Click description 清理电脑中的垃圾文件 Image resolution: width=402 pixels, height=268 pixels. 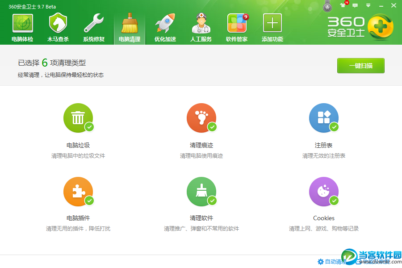pos(78,156)
